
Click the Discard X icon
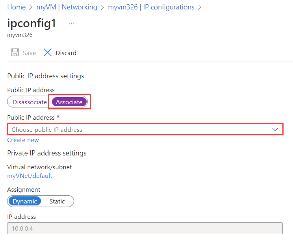(x=48, y=53)
